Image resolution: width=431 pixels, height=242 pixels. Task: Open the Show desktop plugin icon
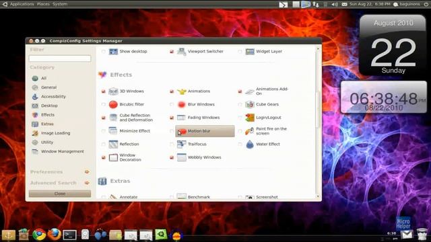[113, 51]
